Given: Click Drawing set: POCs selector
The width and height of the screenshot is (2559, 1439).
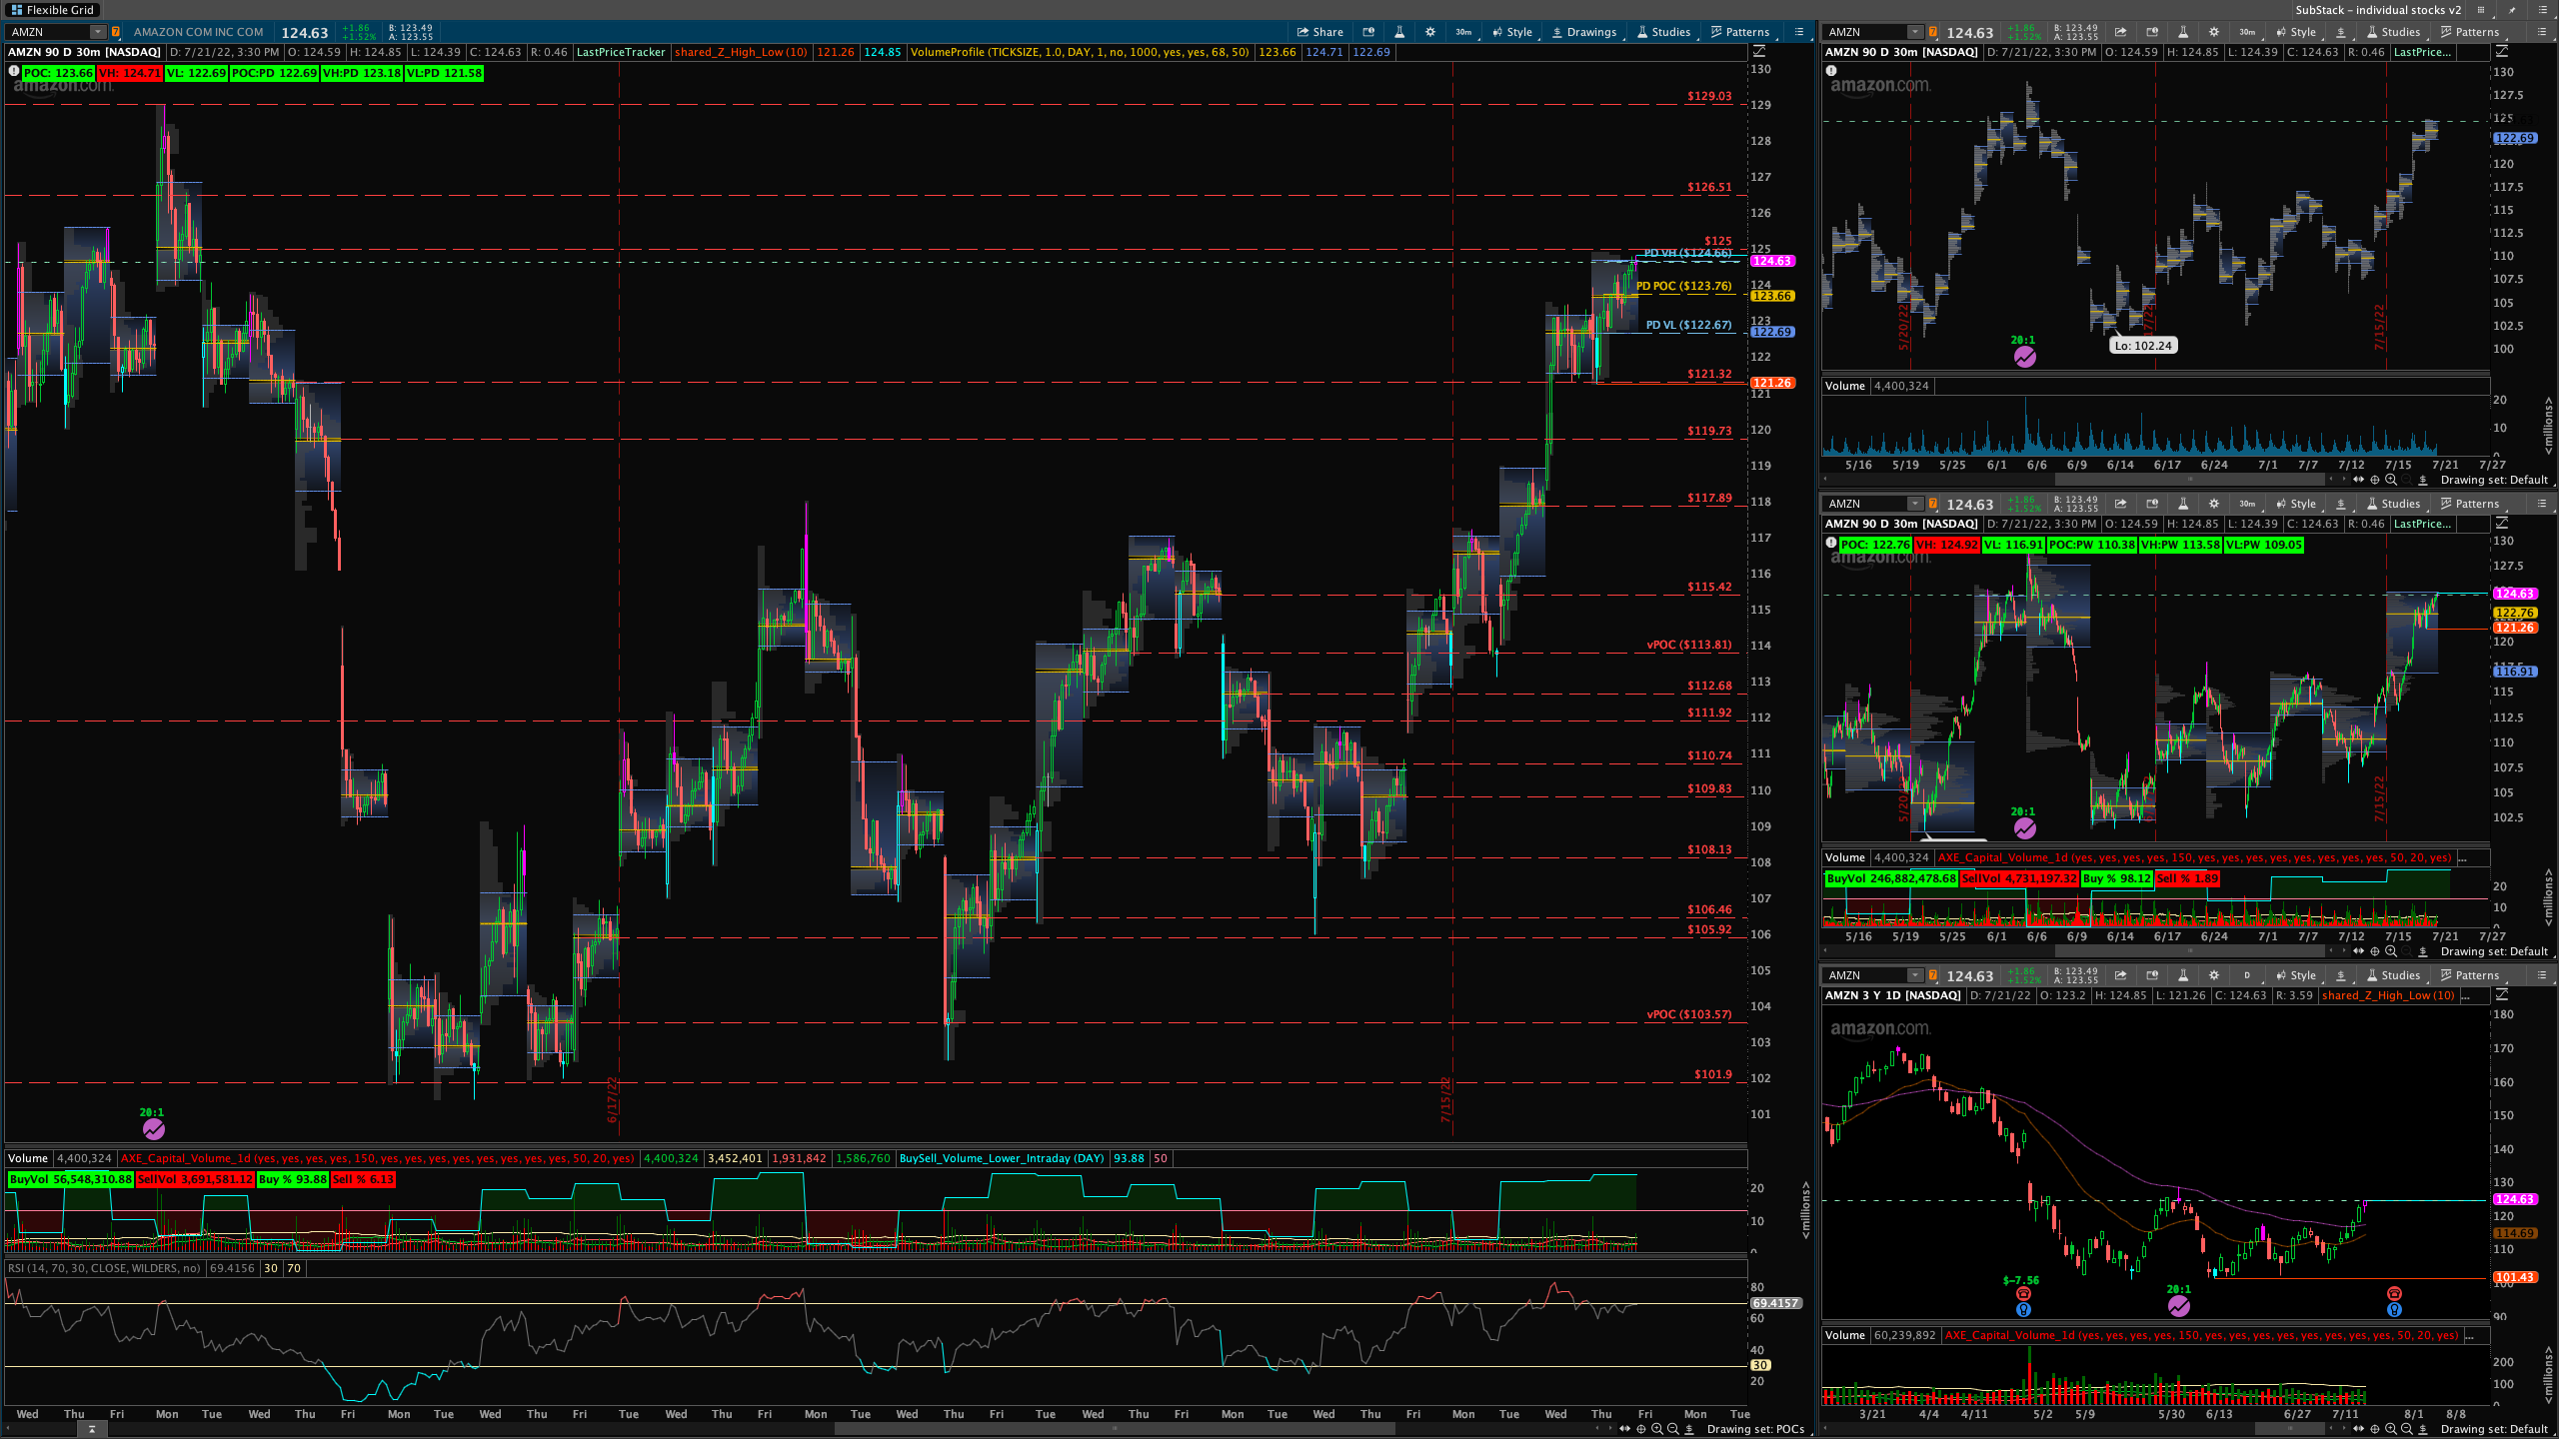Looking at the screenshot, I should click(x=1754, y=1429).
